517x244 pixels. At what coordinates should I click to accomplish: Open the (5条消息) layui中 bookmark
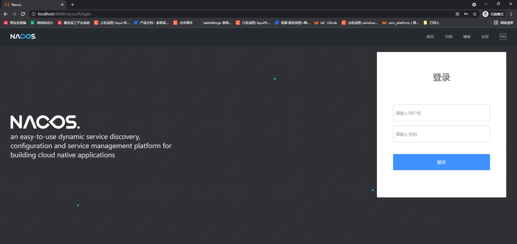click(x=253, y=23)
